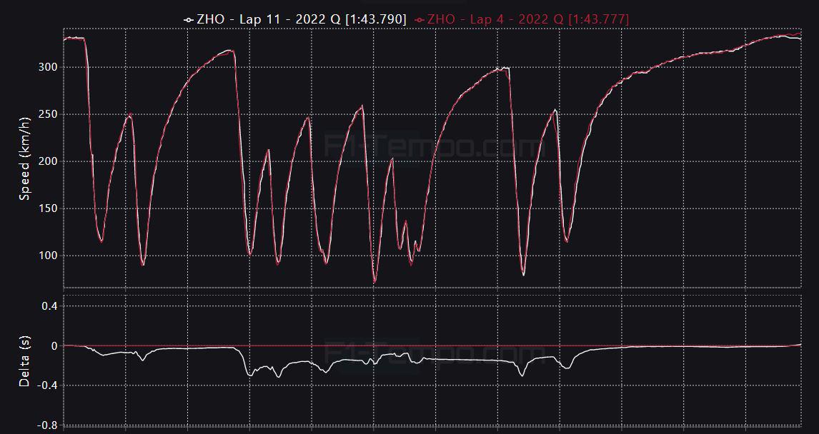Select the 300 speed axis tick label

48,67
